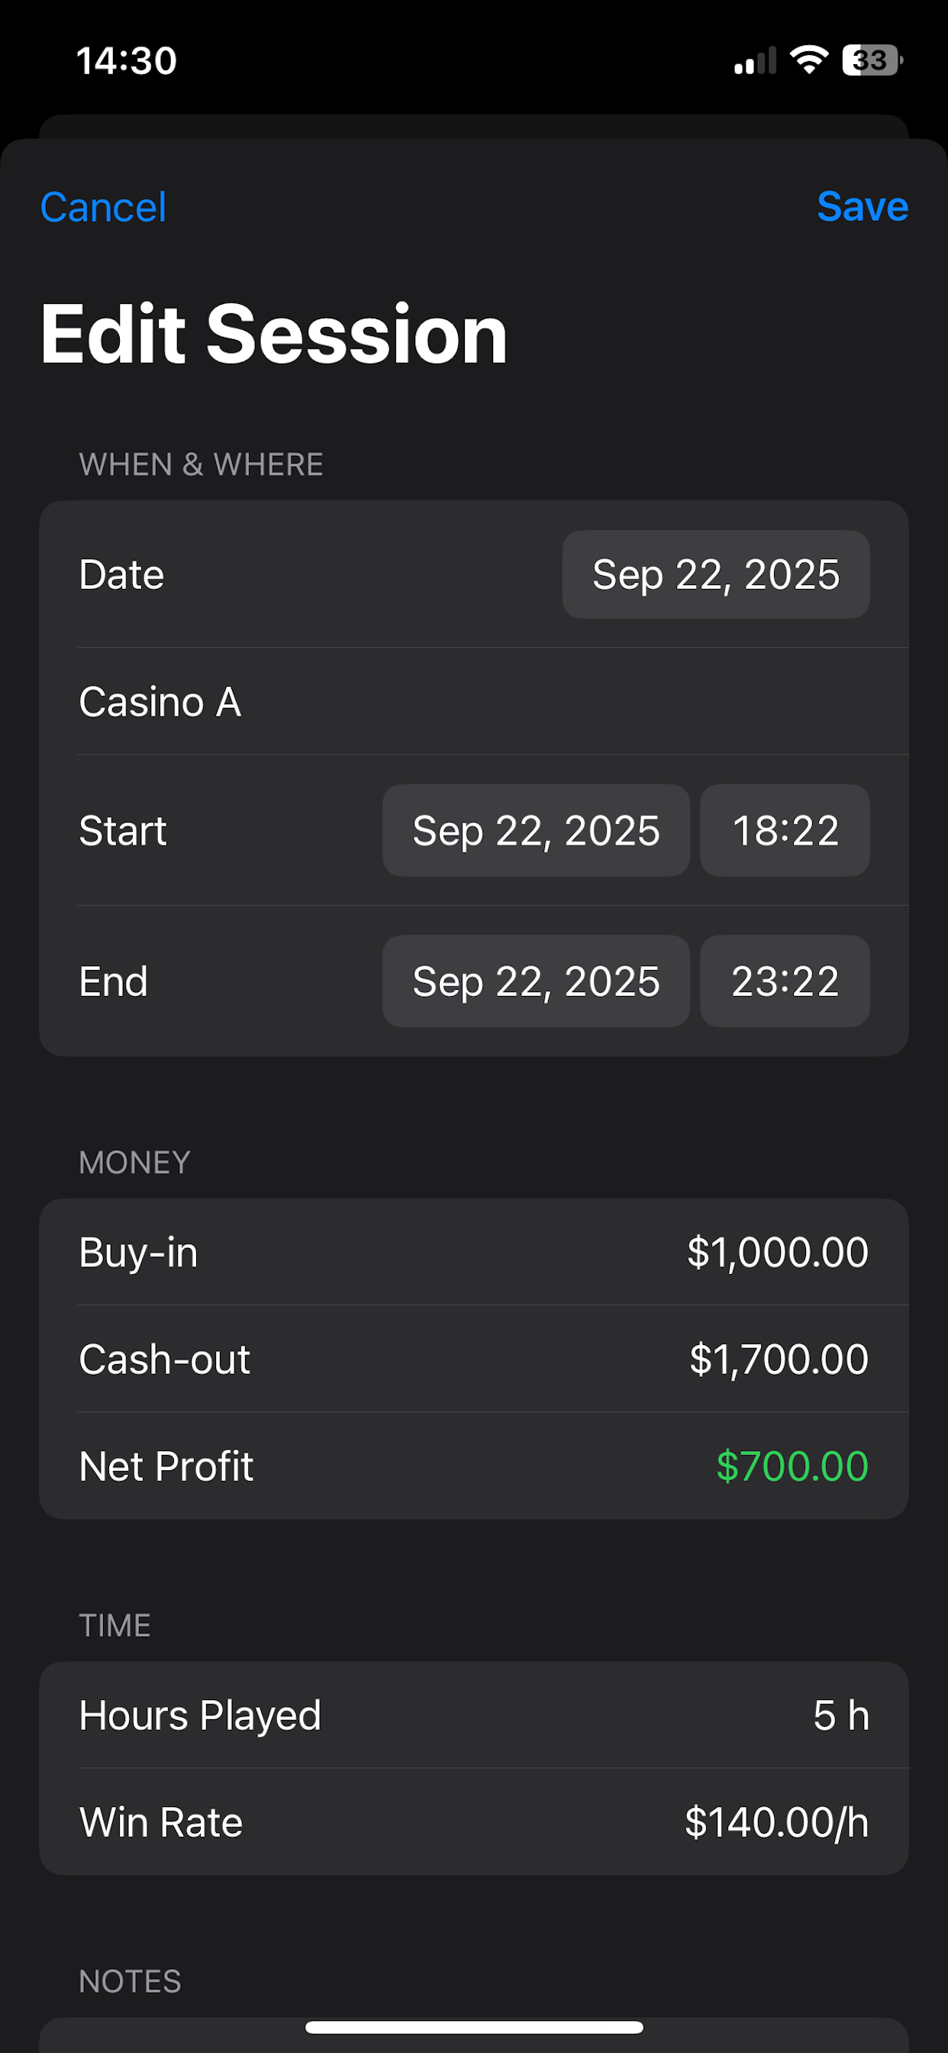Tap the home indicator bar

tap(474, 2028)
